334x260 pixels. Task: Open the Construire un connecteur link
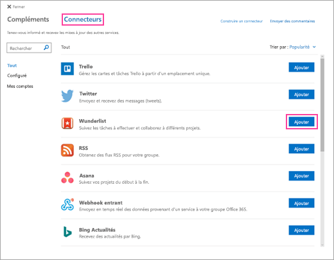tap(242, 21)
